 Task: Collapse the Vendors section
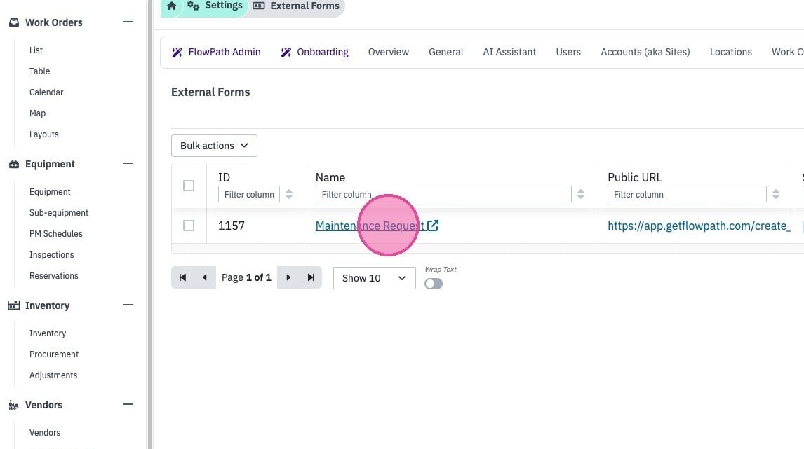(128, 404)
